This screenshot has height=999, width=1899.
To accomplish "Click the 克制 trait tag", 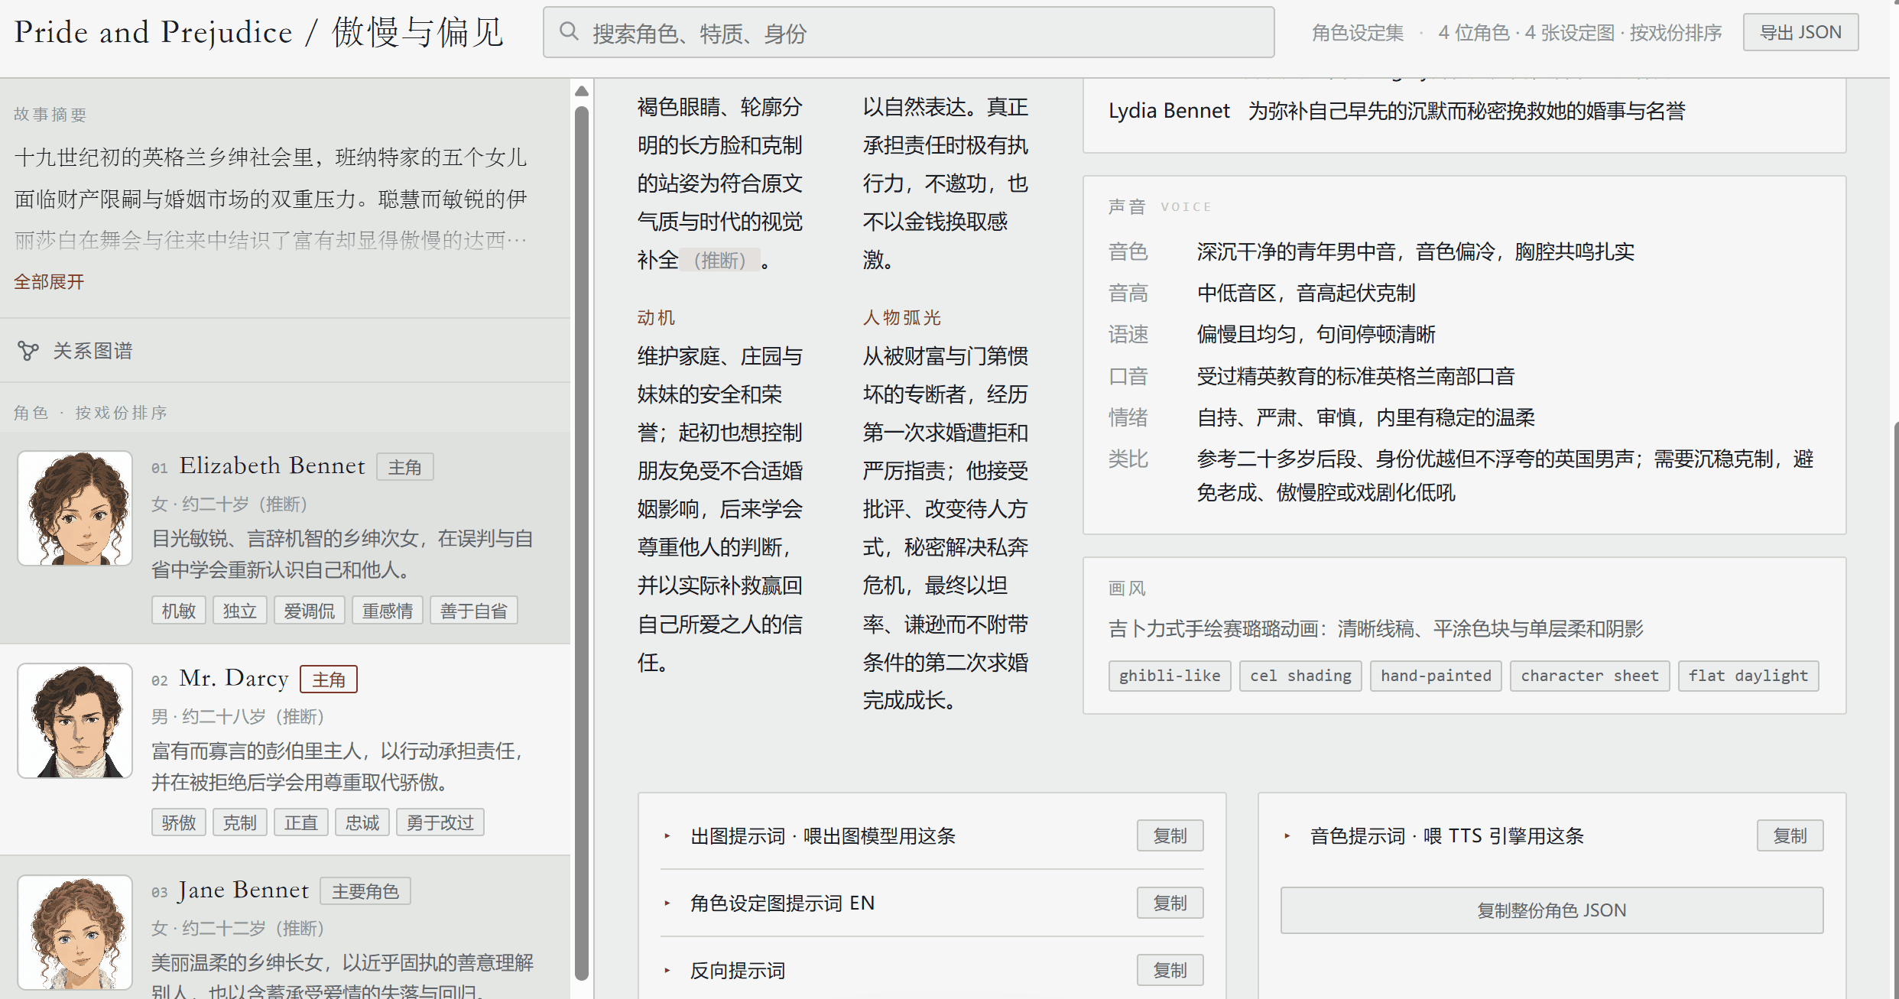I will click(x=240, y=822).
